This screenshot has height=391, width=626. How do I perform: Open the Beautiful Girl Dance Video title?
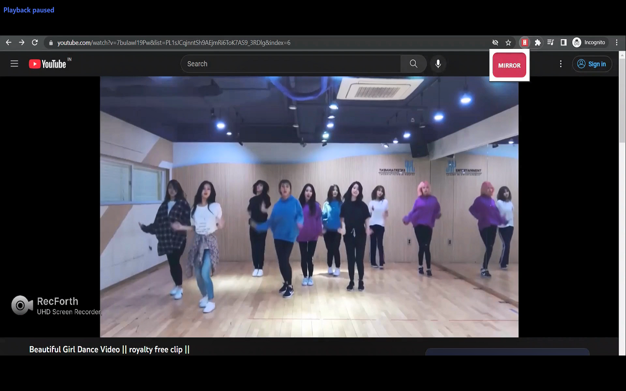pyautogui.click(x=109, y=349)
